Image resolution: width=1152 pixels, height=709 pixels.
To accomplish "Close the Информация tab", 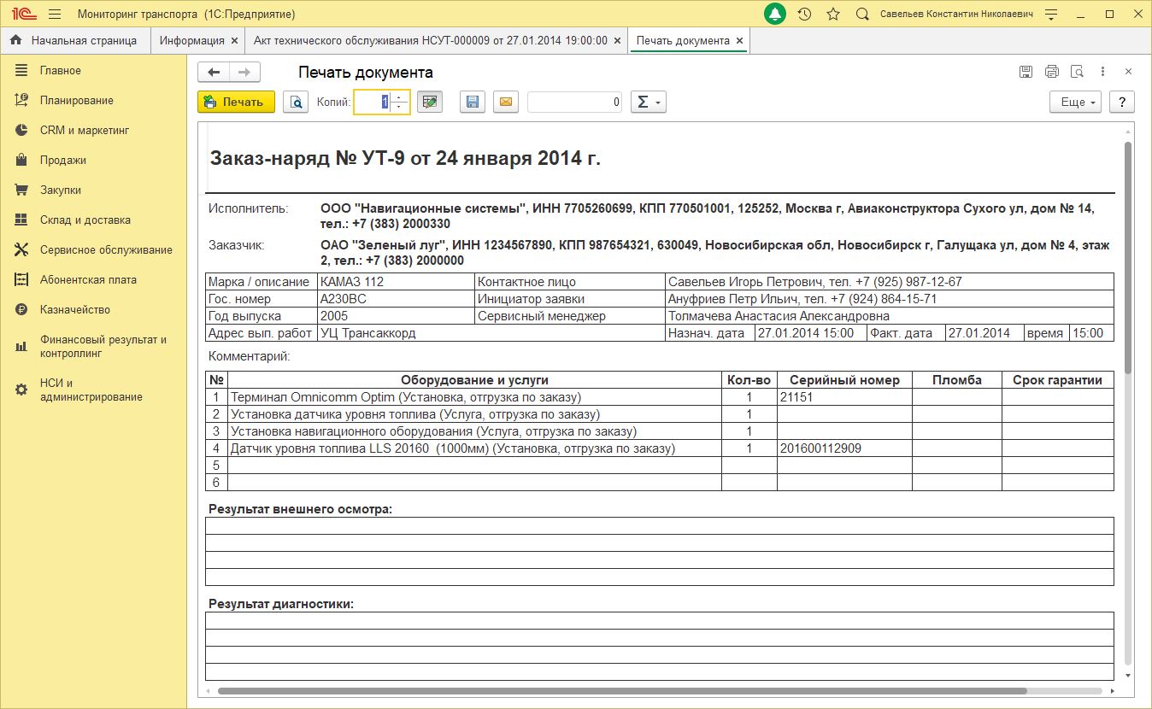I will pos(233,40).
